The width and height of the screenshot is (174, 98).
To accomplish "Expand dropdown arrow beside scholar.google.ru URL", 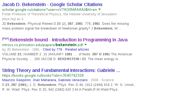I will tap(100, 9).
